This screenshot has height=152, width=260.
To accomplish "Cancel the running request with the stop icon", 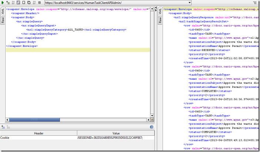I will click(x=40, y=3).
